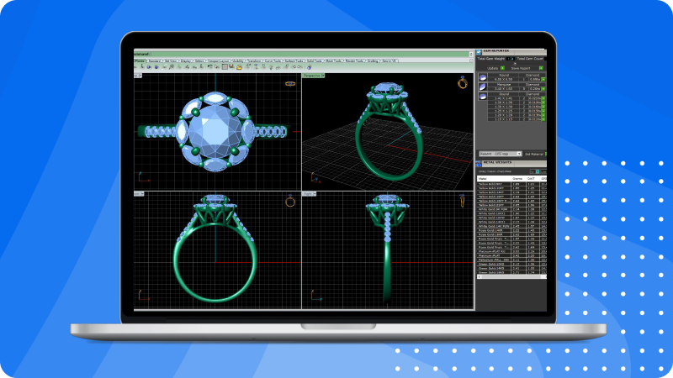Open the gem material dropdown
Screen dimensions: 673x378
[501, 154]
